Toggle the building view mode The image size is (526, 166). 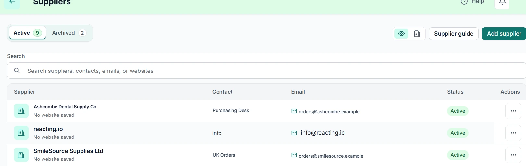[x=417, y=34]
